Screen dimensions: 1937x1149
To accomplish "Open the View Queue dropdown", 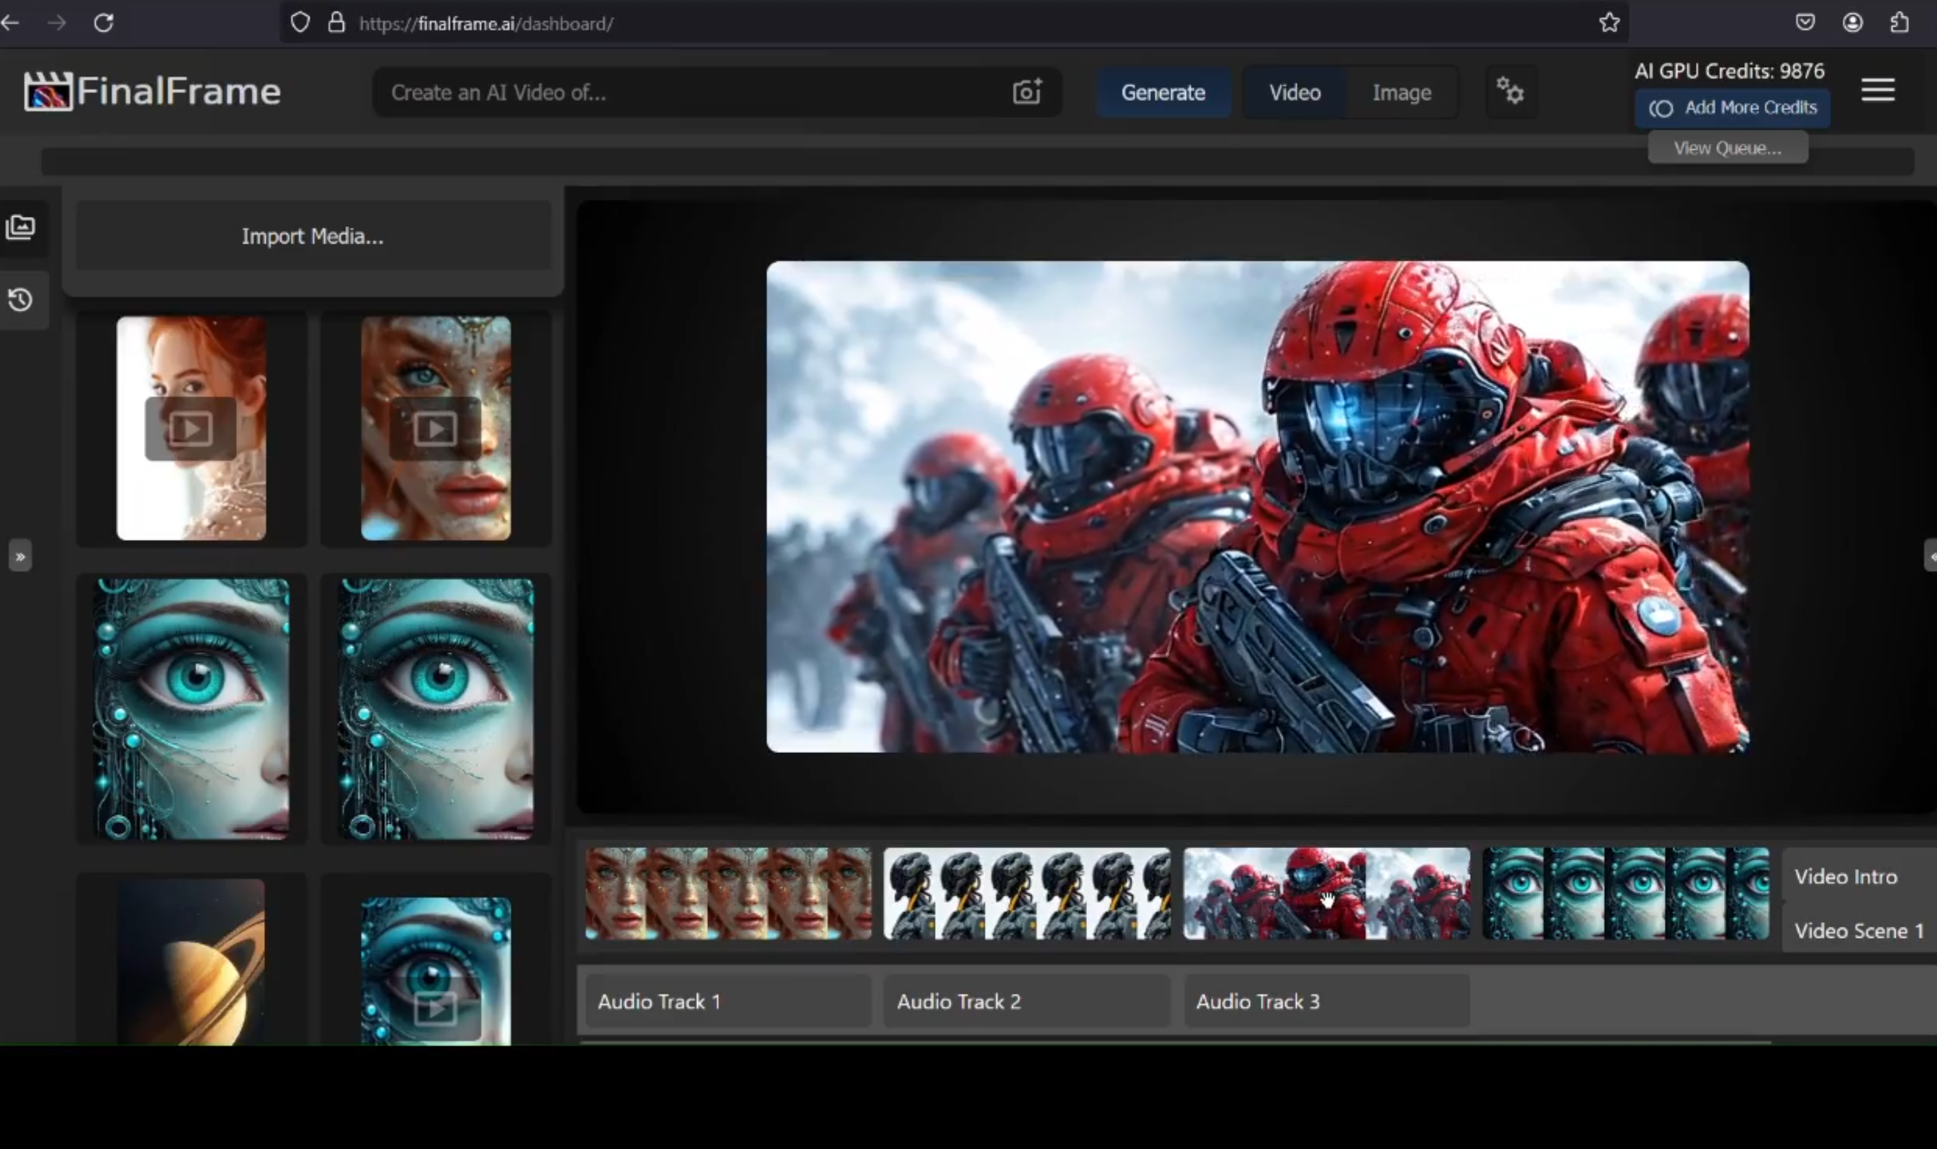I will 1727,148.
